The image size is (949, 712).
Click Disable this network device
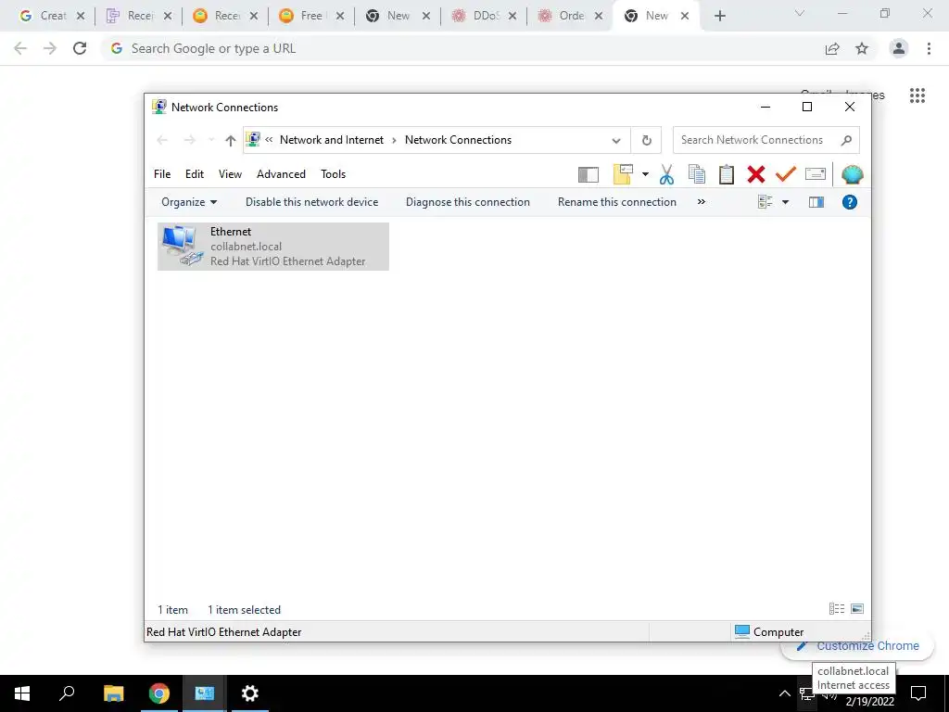pos(311,202)
